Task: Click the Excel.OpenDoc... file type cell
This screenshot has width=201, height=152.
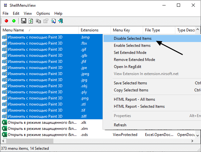Action: tap(159, 135)
